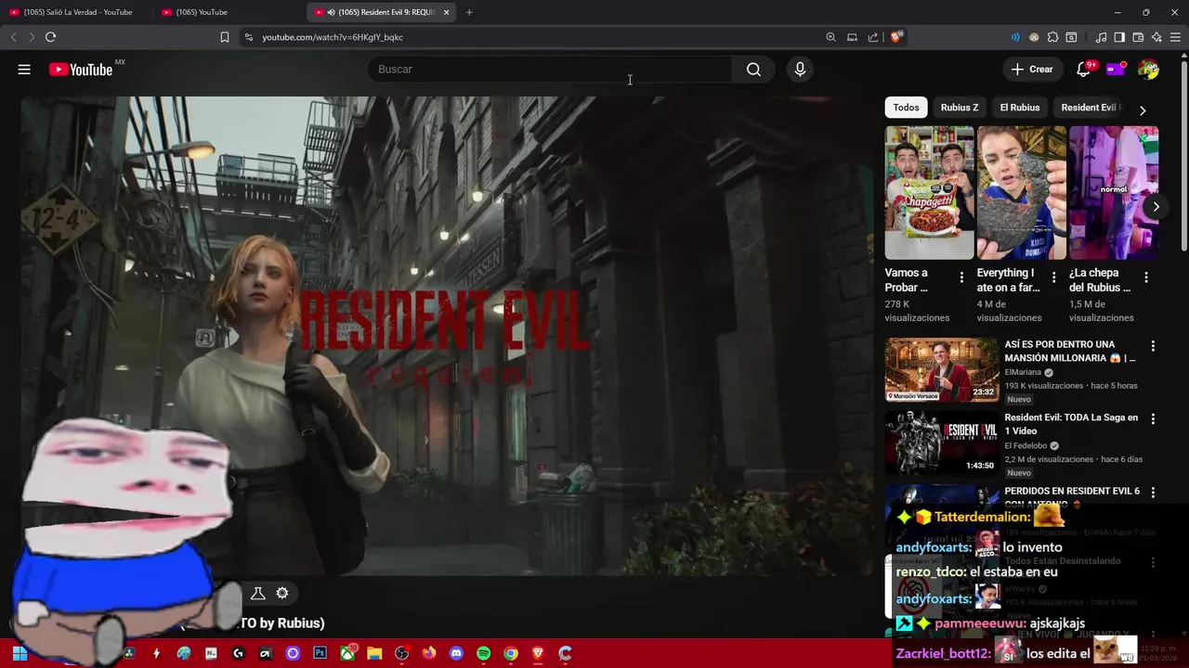Reload the page in the browser toolbar

coord(50,37)
